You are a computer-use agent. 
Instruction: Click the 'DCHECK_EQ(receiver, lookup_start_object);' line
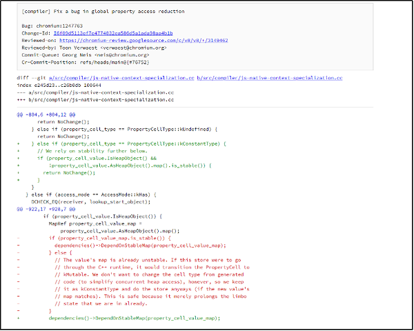pos(91,202)
